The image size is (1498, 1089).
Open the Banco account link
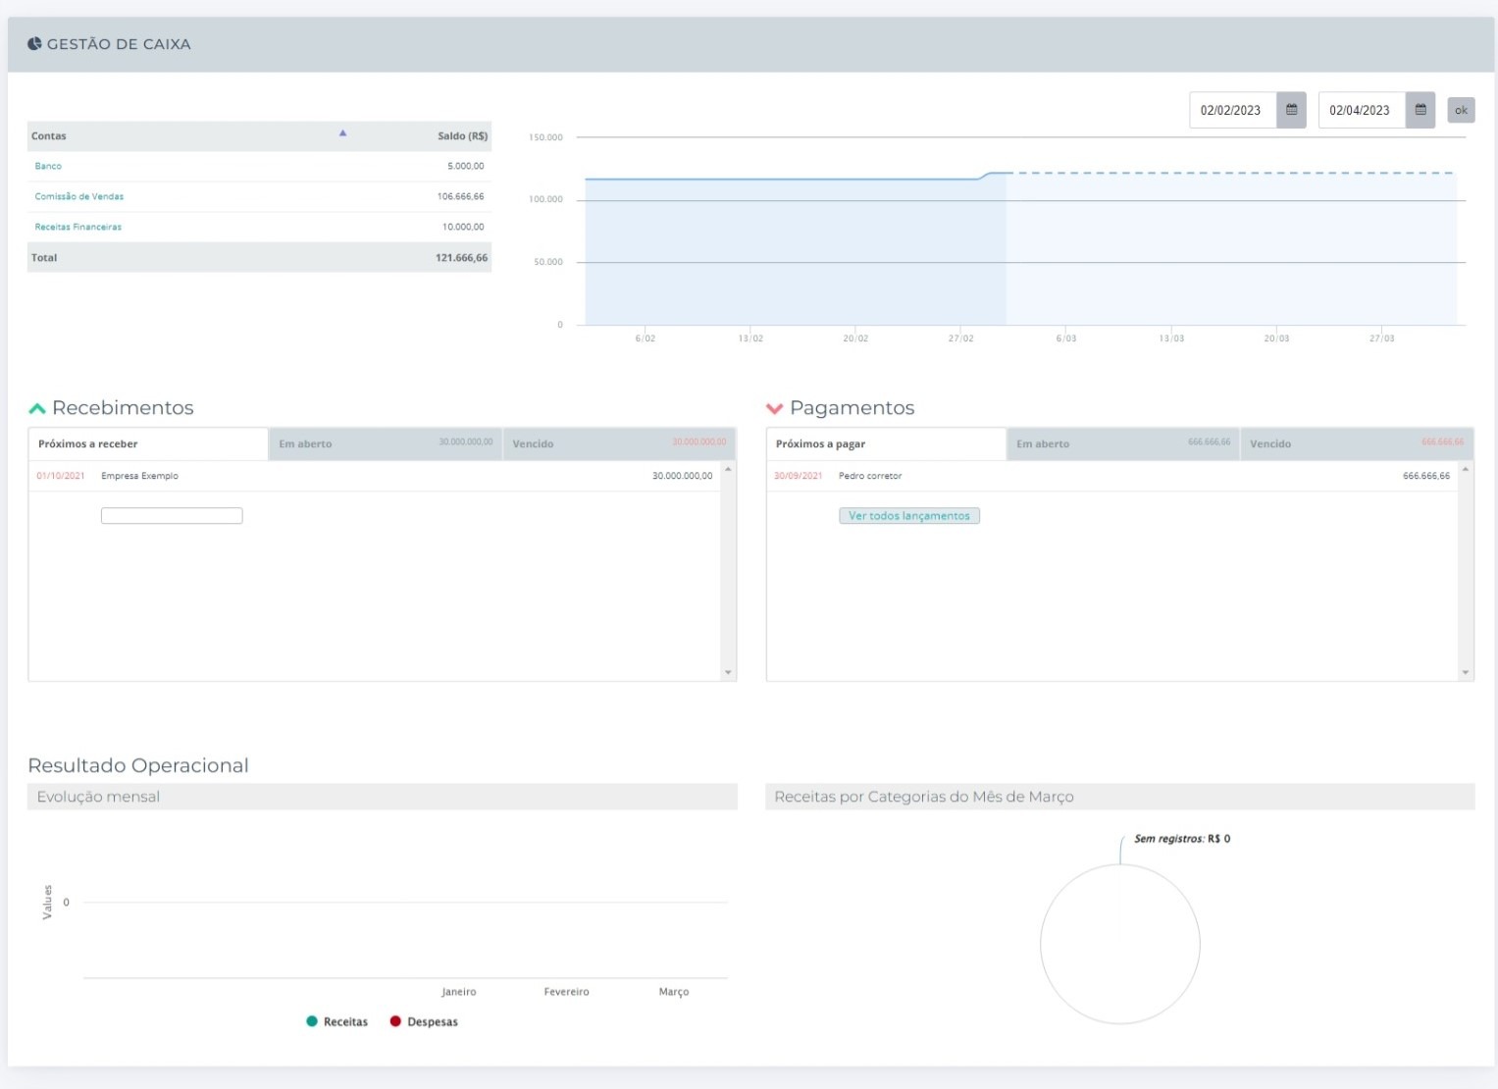click(x=48, y=166)
